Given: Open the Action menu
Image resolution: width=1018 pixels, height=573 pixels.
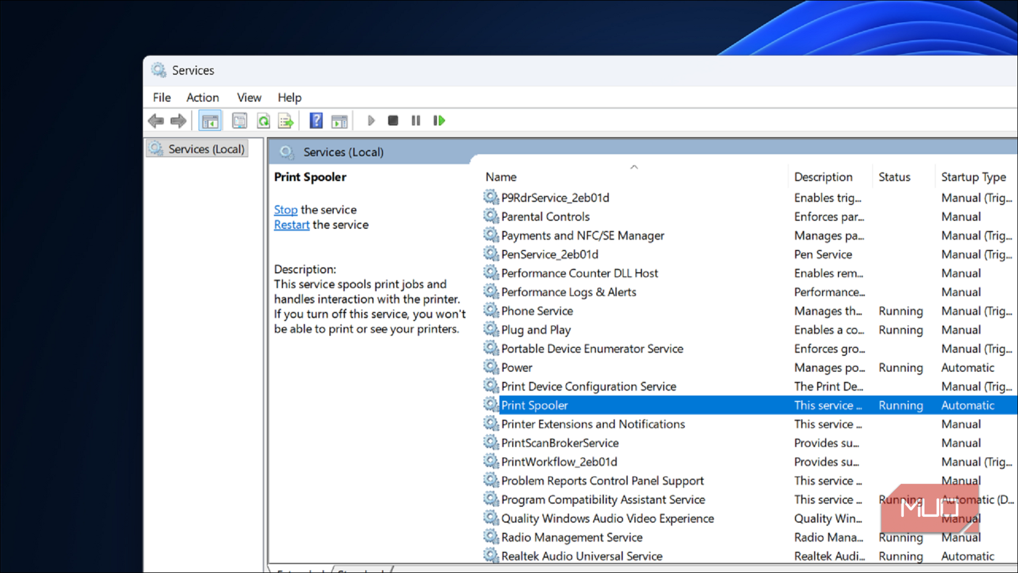Looking at the screenshot, I should point(202,97).
